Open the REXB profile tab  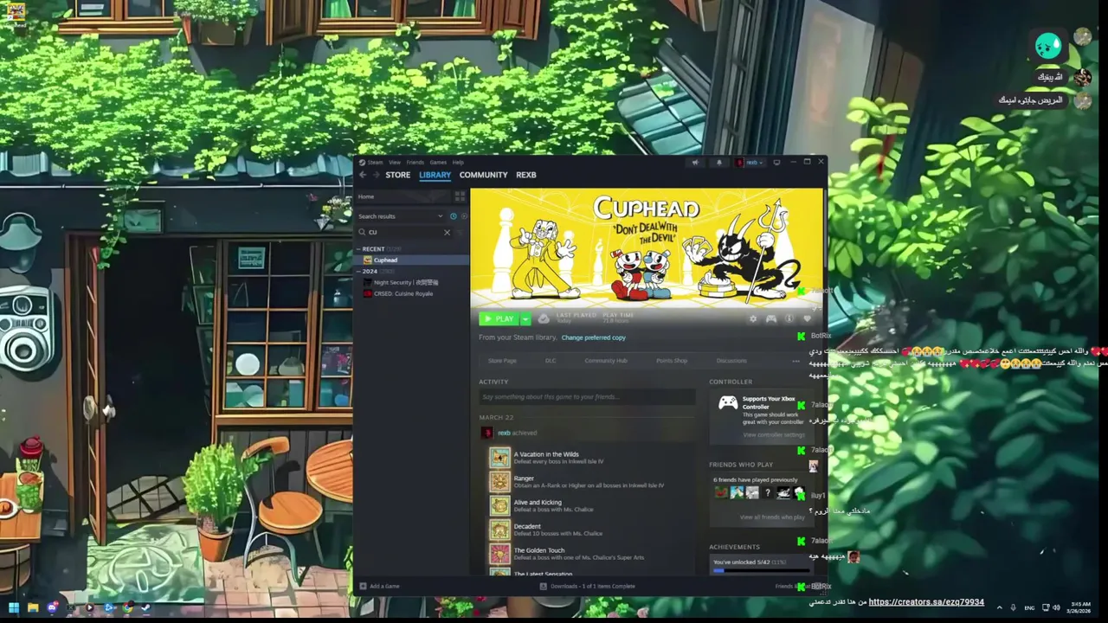[x=526, y=175]
